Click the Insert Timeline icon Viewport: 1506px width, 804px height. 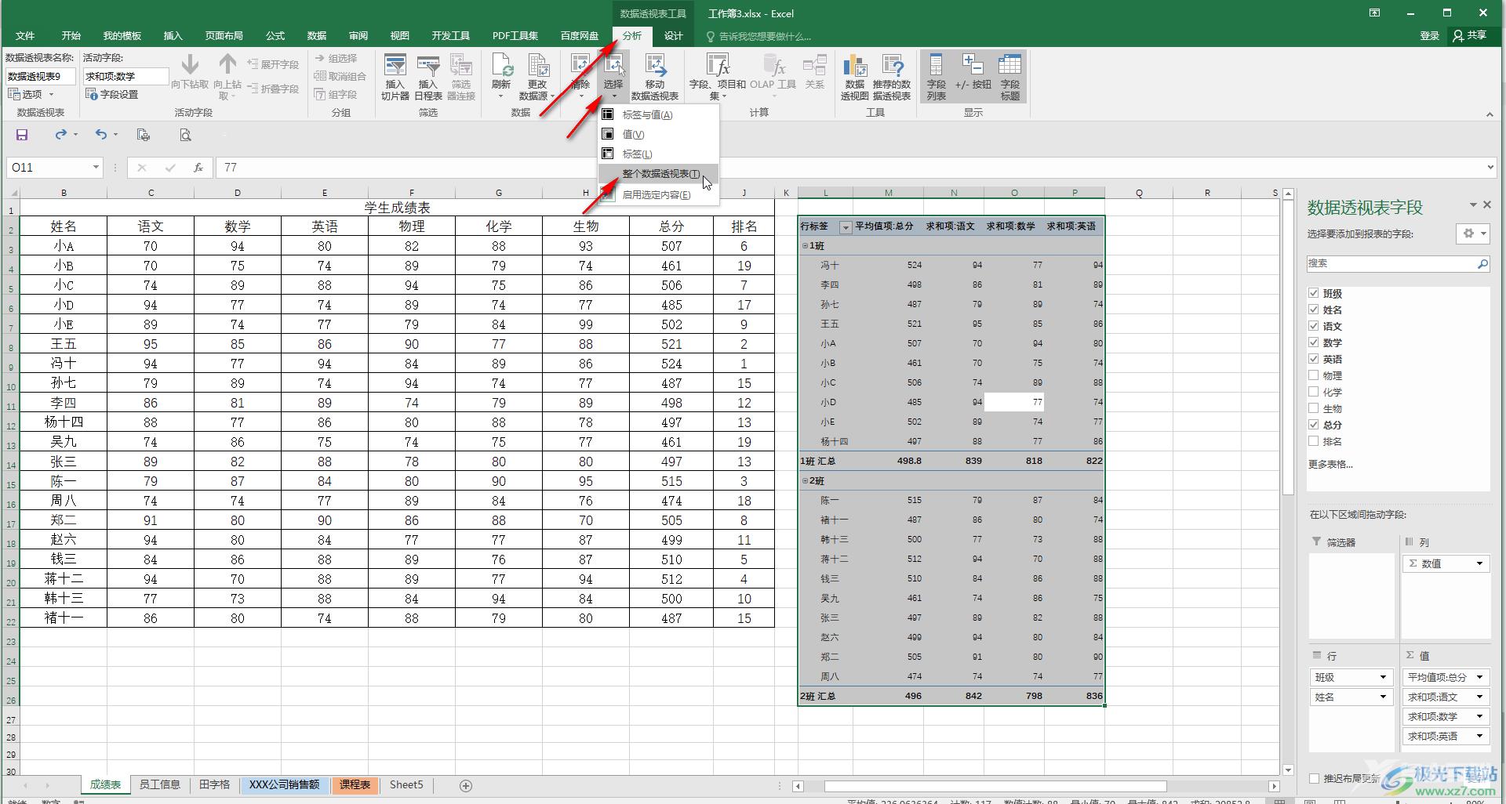(428, 77)
